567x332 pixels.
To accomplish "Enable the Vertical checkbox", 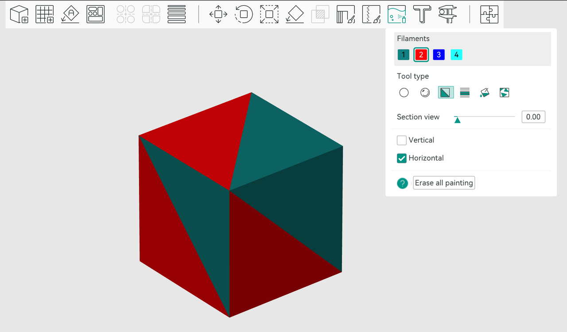I will coord(402,140).
